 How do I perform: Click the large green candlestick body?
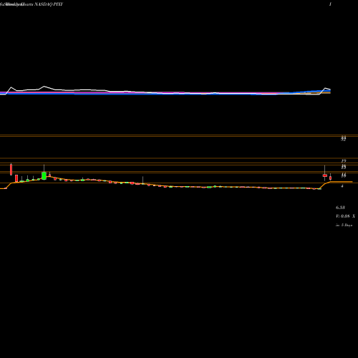[x=44, y=175]
